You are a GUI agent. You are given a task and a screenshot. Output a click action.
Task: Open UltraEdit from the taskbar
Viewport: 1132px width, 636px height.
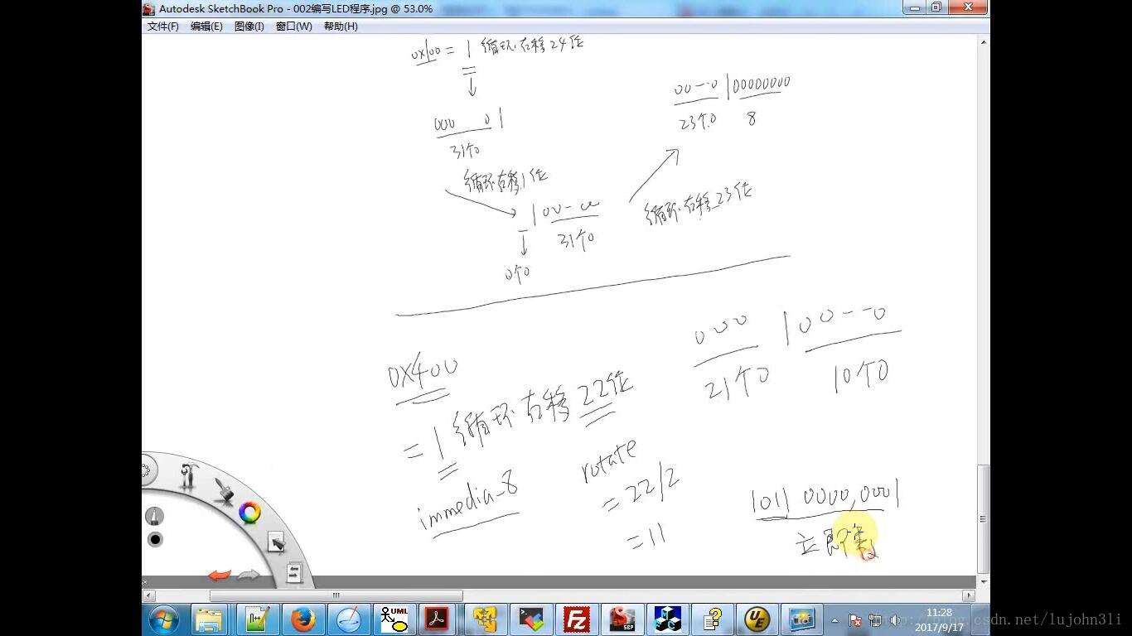(x=757, y=619)
